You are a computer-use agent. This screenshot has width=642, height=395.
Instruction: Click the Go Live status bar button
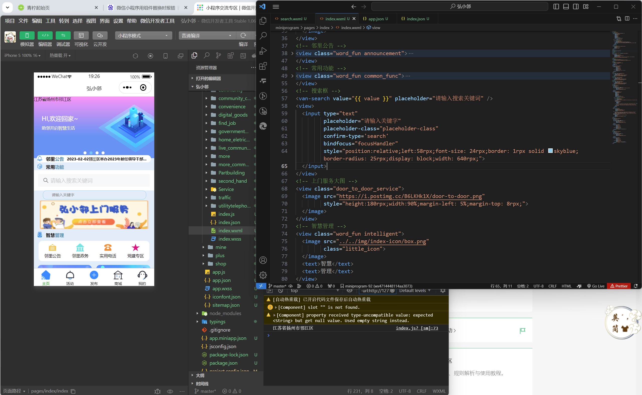coord(596,286)
